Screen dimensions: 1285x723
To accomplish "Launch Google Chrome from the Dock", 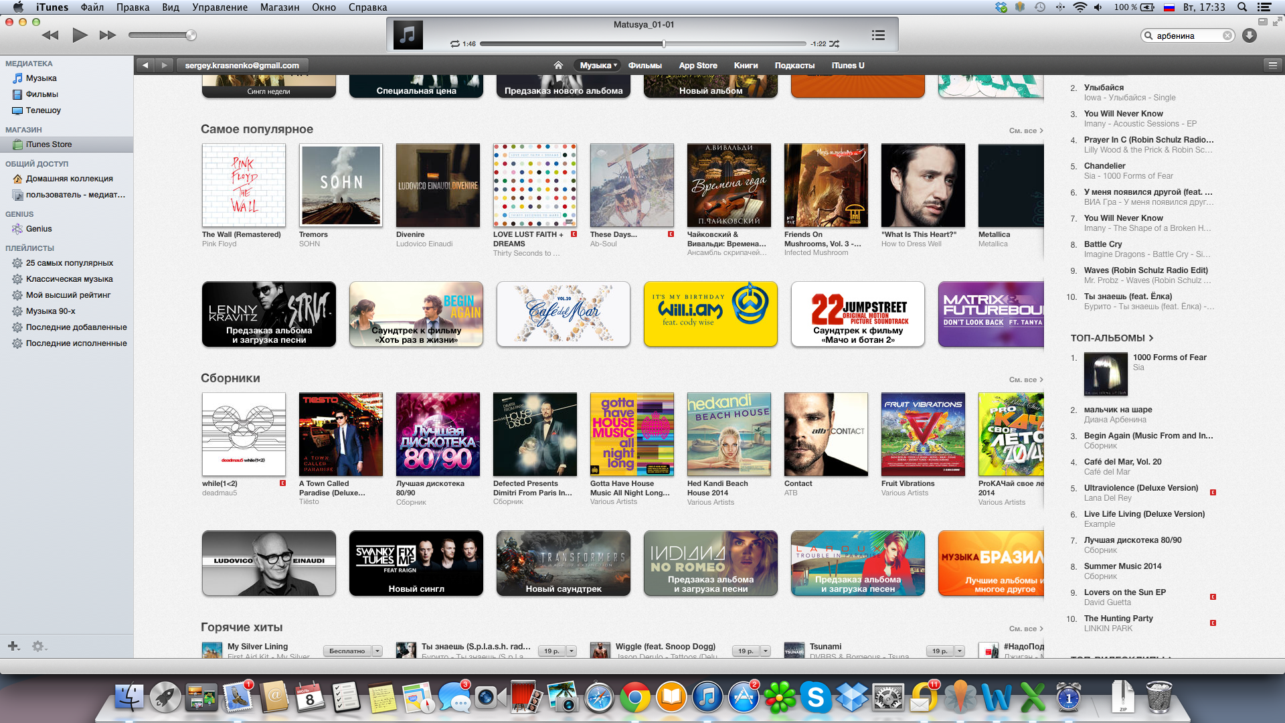I will pos(634,698).
